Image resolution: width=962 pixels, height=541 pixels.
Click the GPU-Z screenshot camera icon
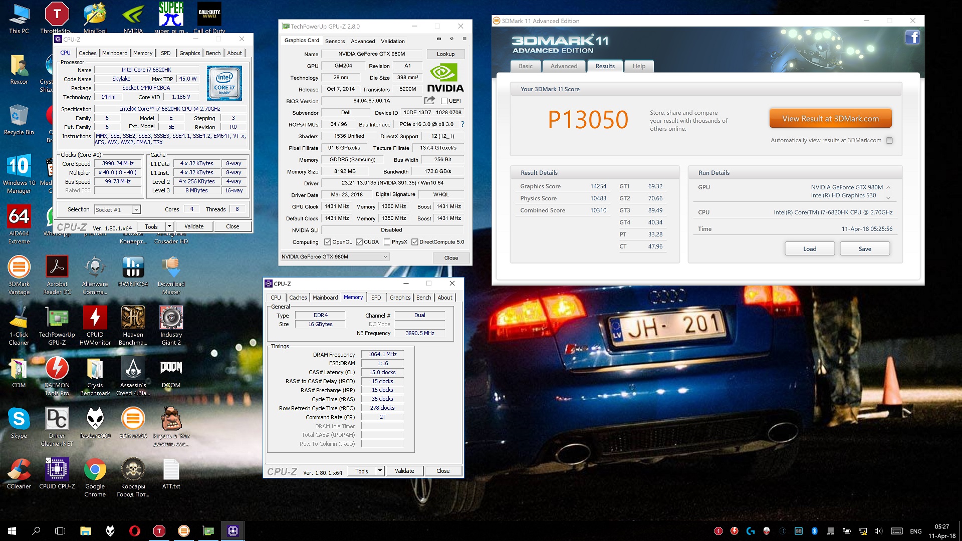click(439, 39)
